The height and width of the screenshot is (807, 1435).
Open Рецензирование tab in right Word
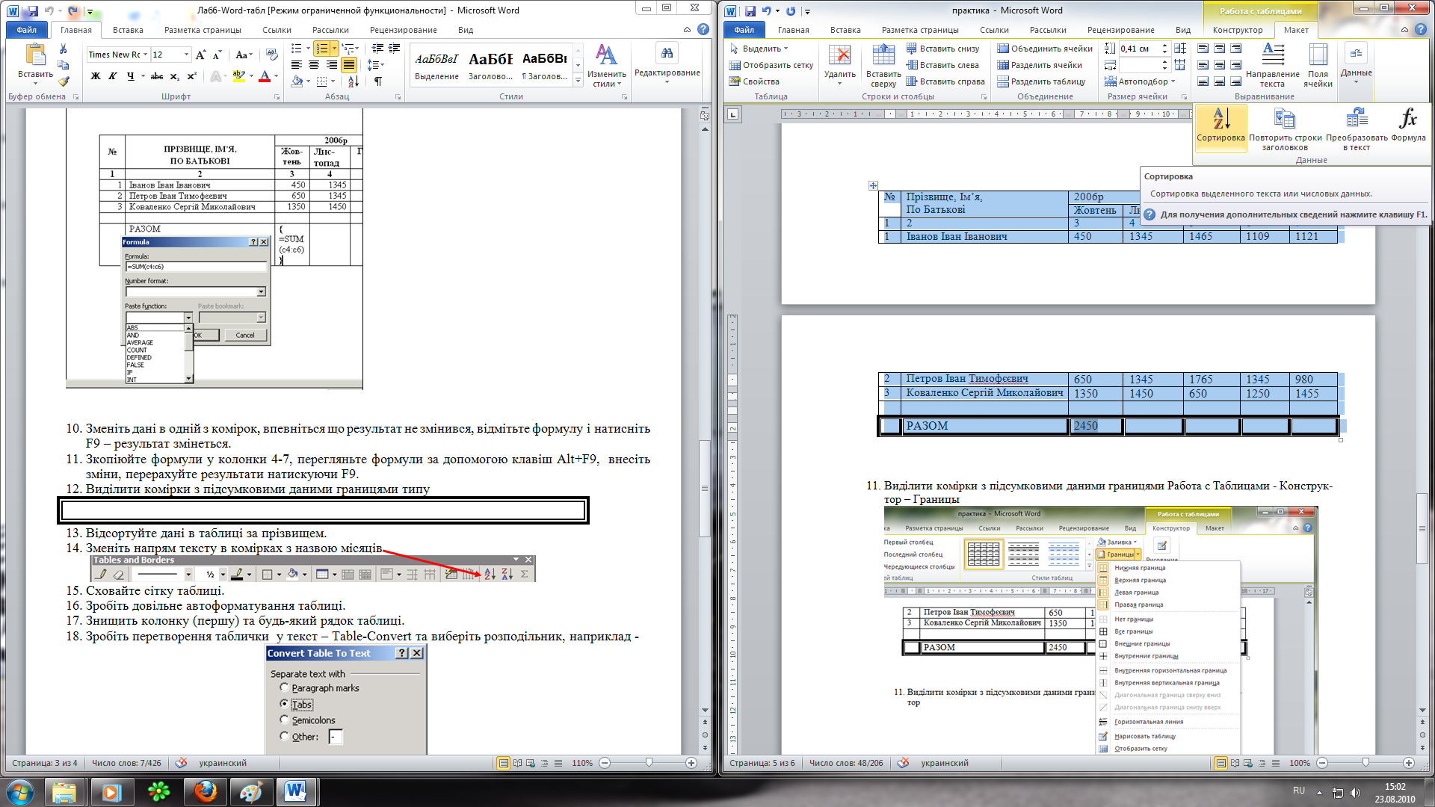pyautogui.click(x=1120, y=30)
